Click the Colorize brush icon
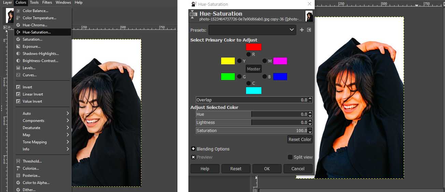 click(18, 169)
